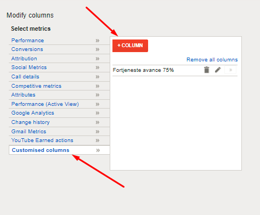Expand chevron next to Performance
This screenshot has height=215, width=260.
coord(98,41)
